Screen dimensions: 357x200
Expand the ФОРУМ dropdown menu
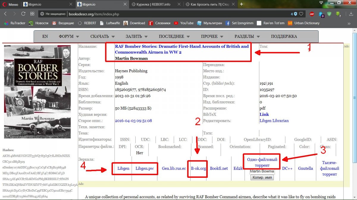pos(69,36)
